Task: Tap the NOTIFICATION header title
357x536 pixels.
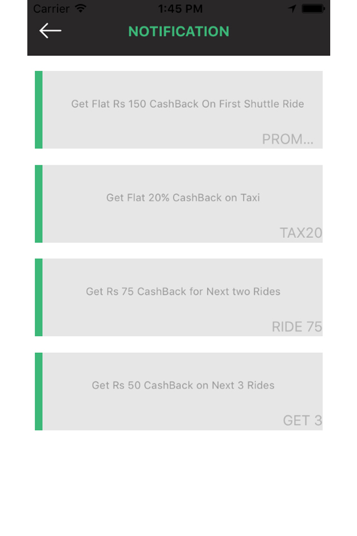Action: click(178, 31)
